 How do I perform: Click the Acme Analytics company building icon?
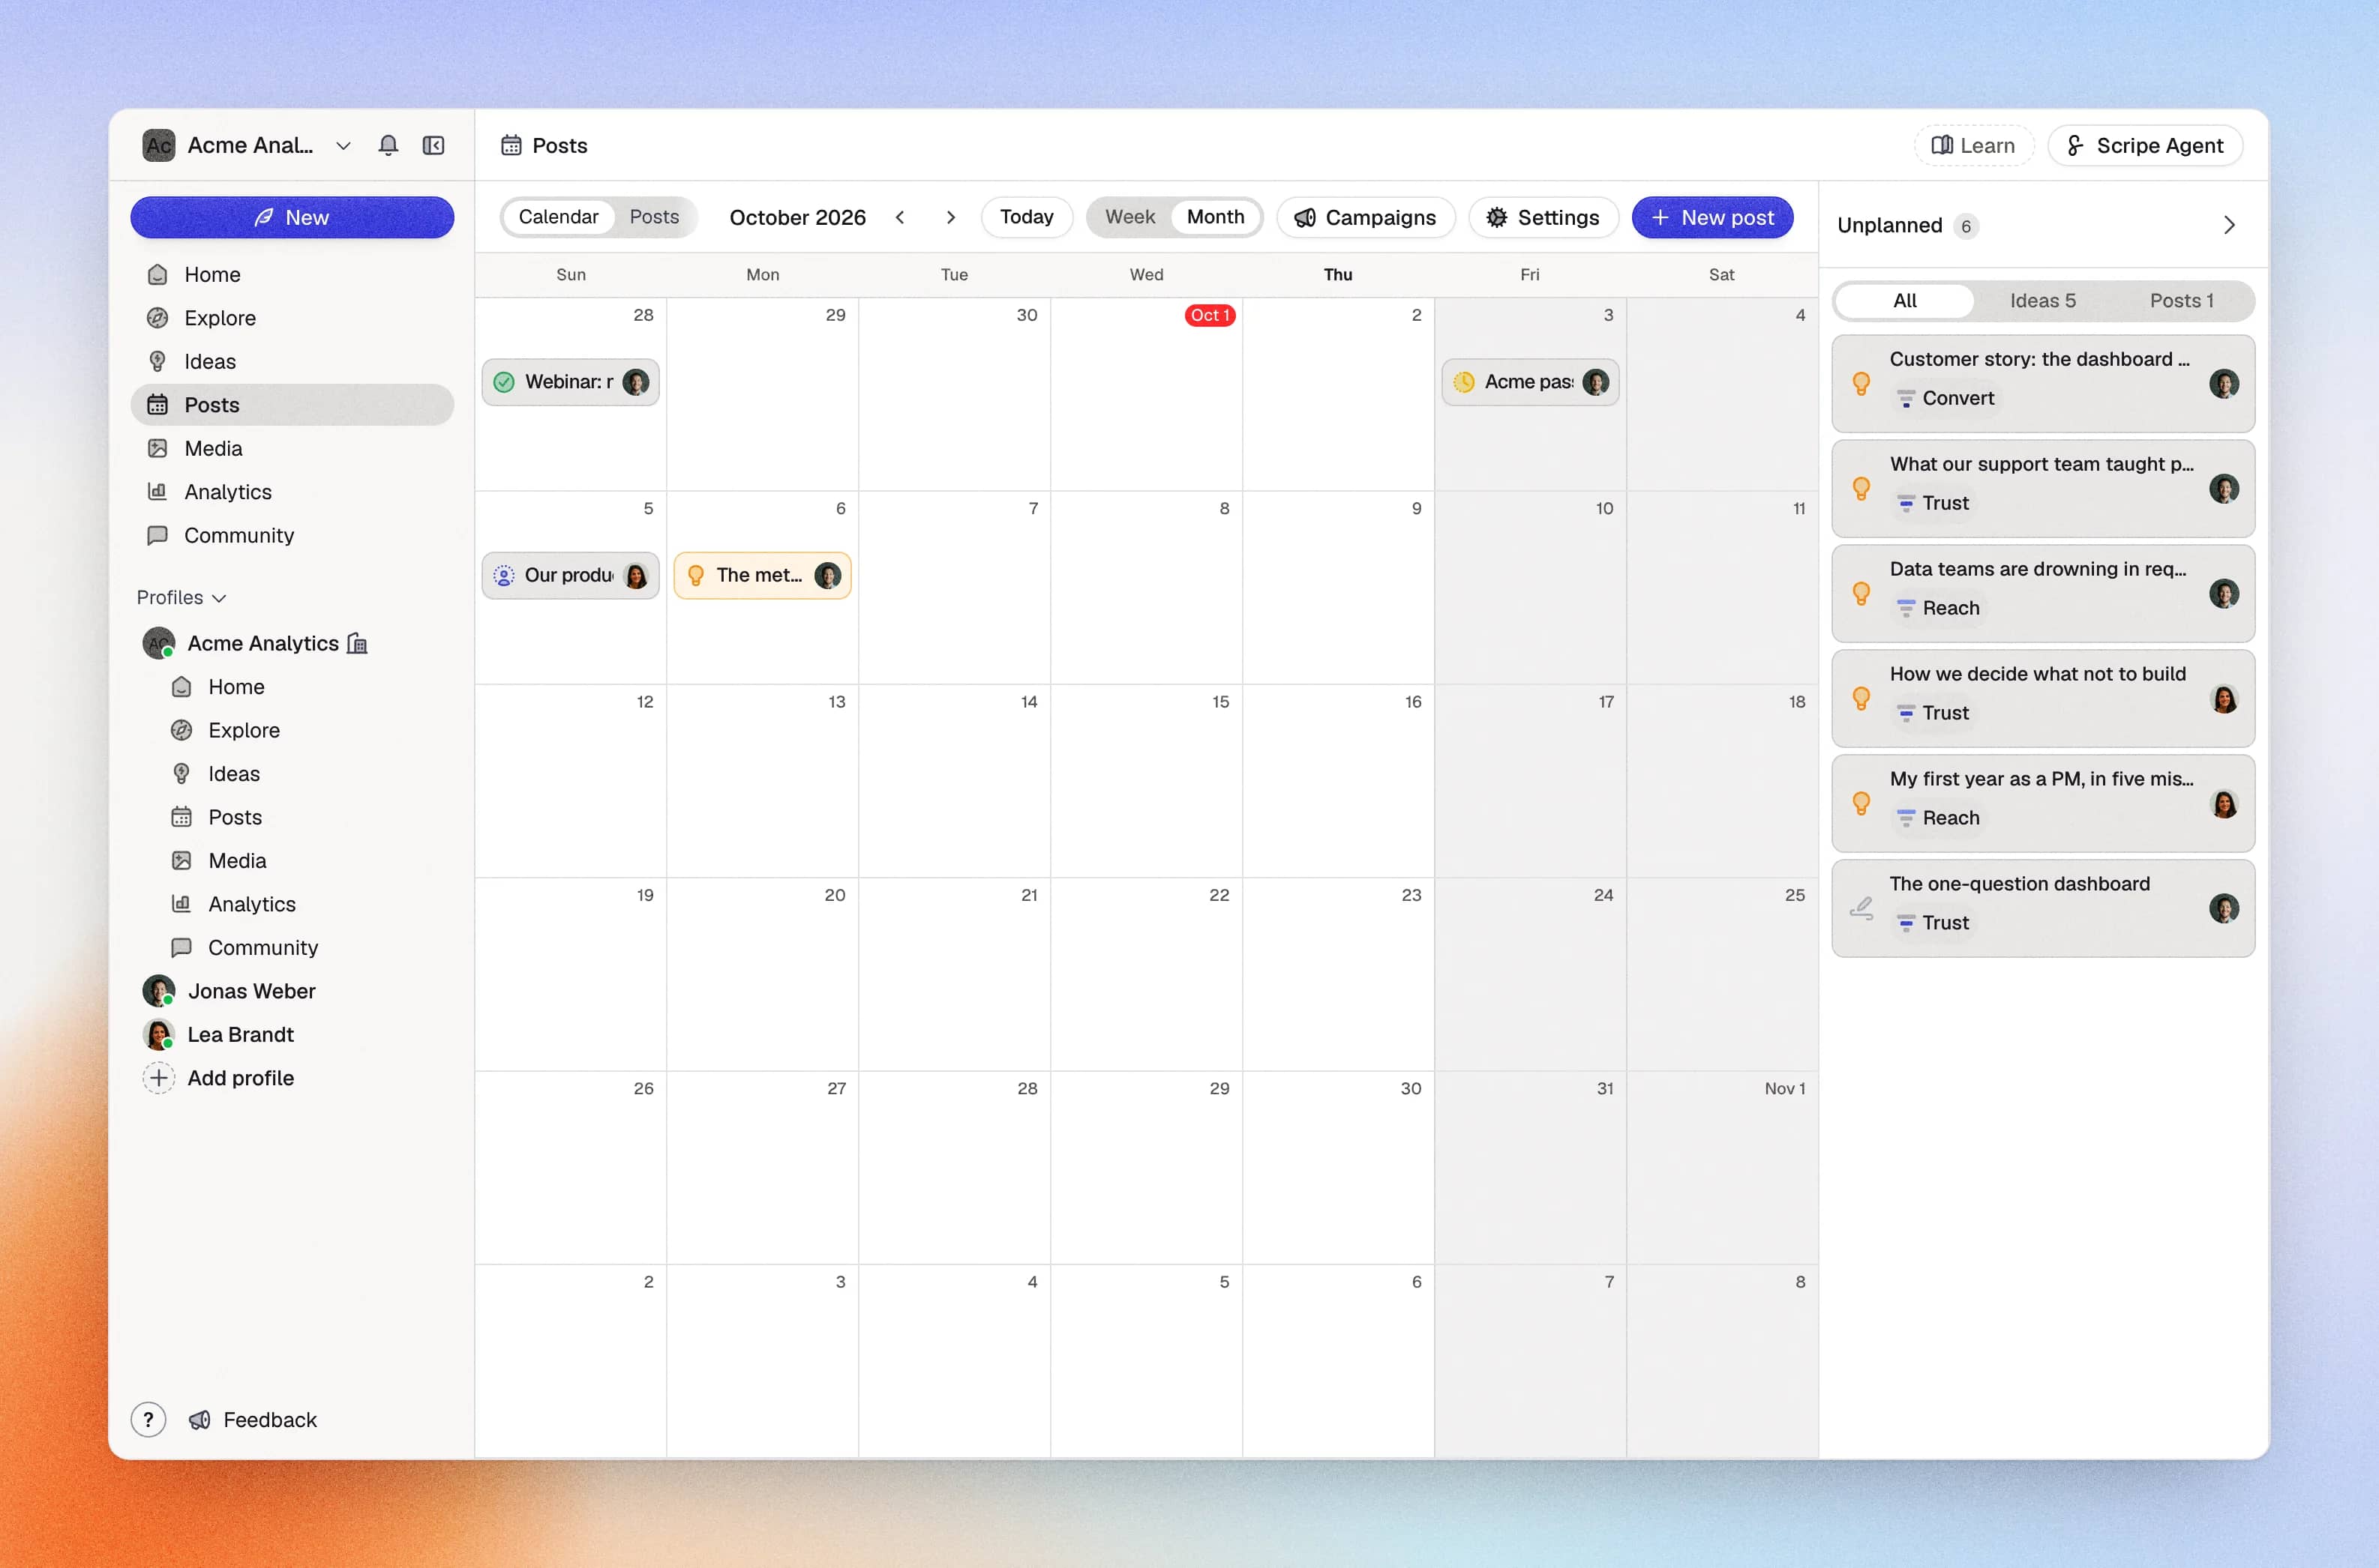click(x=357, y=643)
